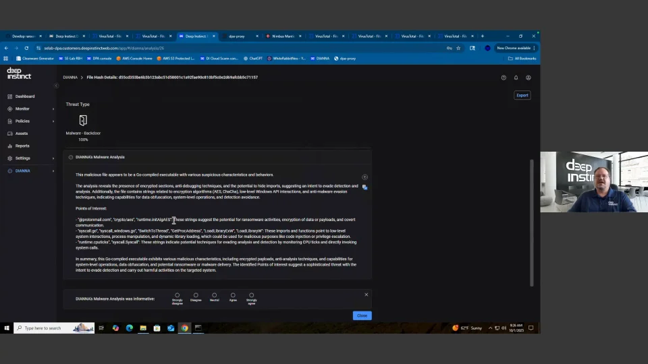
Task: Launch Microsoft Edge from the taskbar
Action: (x=130, y=328)
